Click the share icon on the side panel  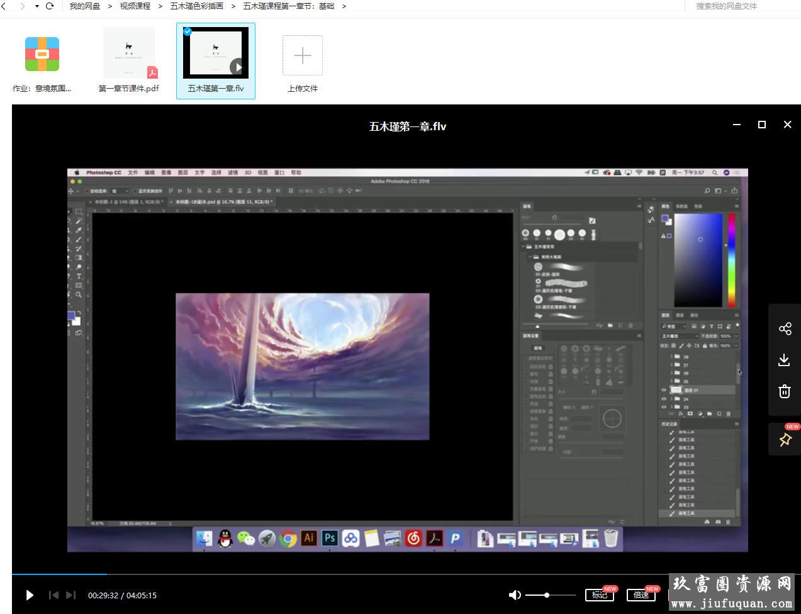[785, 329]
